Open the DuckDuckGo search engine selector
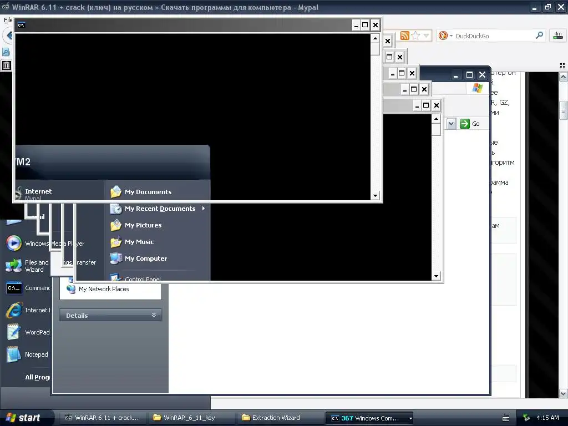 pos(445,35)
